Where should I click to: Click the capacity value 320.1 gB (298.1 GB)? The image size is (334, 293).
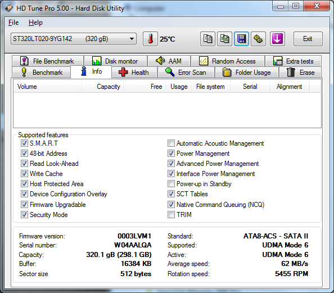pyautogui.click(x=119, y=255)
